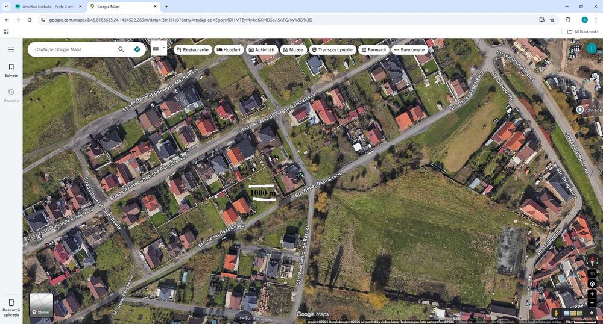Screen dimensions: 603x324
Task: Select the Street View pegman
Action: pos(556,313)
